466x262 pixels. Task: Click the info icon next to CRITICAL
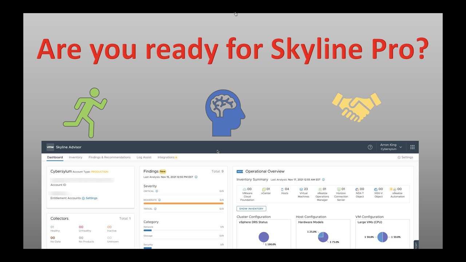[x=157, y=191]
